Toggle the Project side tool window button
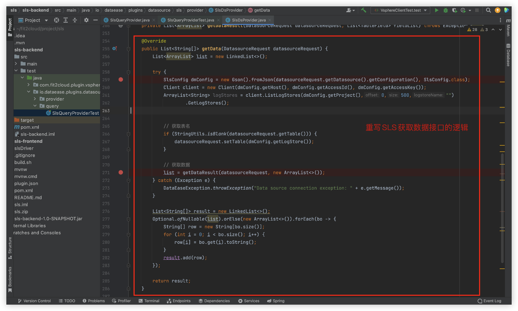The height and width of the screenshot is (311, 518). tap(10, 27)
